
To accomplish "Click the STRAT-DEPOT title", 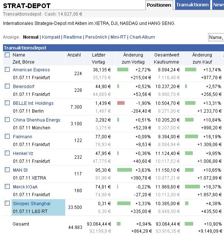I will coord(27,6).
